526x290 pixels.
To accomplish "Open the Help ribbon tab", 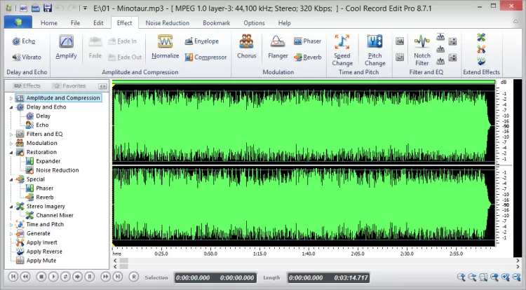I will (x=284, y=23).
